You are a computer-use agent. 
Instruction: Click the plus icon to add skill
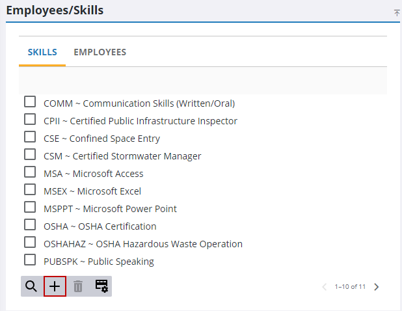pyautogui.click(x=55, y=286)
